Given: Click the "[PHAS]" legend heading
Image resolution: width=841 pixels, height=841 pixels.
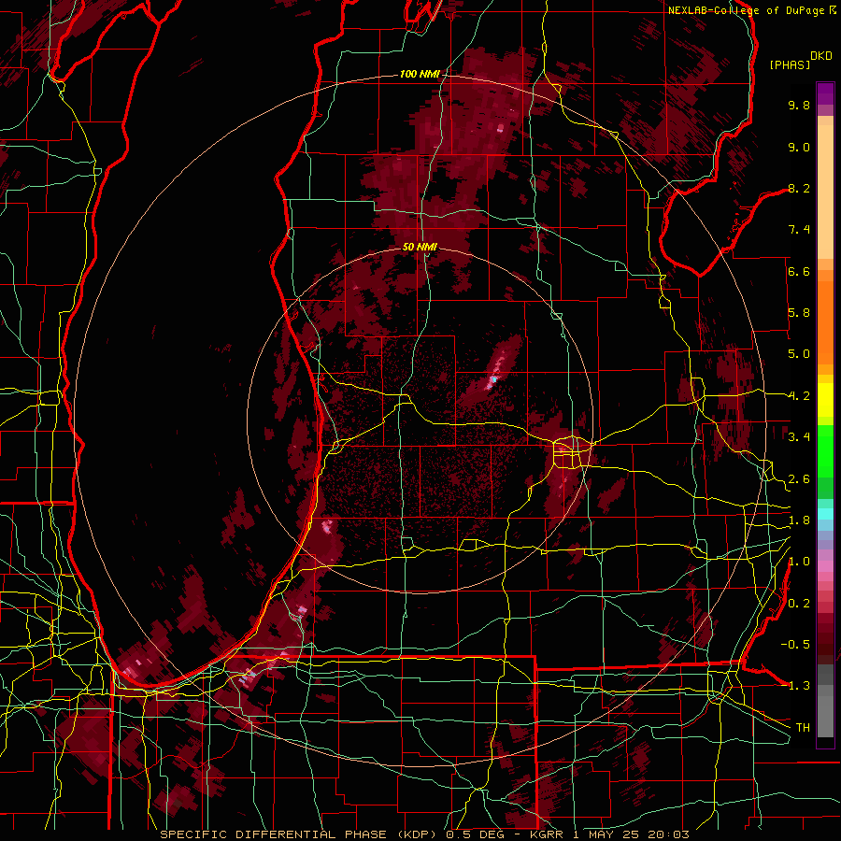Looking at the screenshot, I should click(x=790, y=65).
